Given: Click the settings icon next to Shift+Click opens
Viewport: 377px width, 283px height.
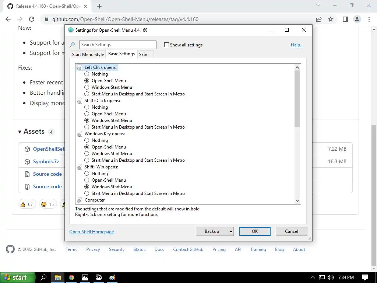Looking at the screenshot, I should coord(80,101).
